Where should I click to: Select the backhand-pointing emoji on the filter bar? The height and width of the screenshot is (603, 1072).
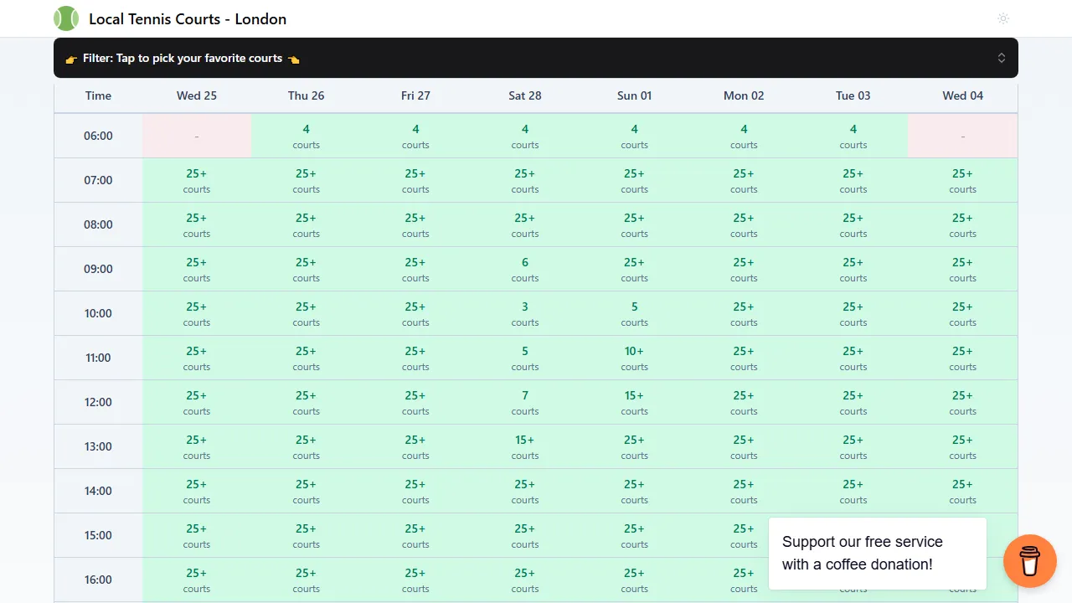pos(295,58)
